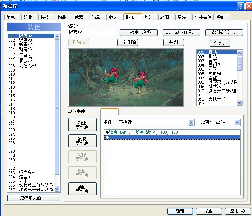Click the 整列 button
The image size is (252, 216).
point(174,43)
